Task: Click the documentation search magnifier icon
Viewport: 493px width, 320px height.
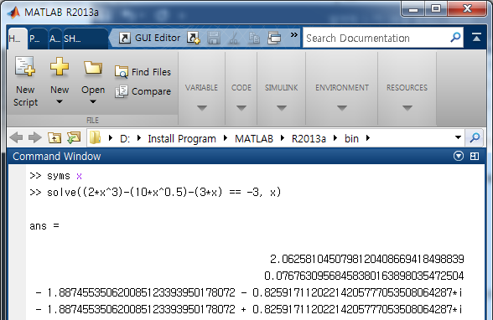Action: [x=455, y=38]
